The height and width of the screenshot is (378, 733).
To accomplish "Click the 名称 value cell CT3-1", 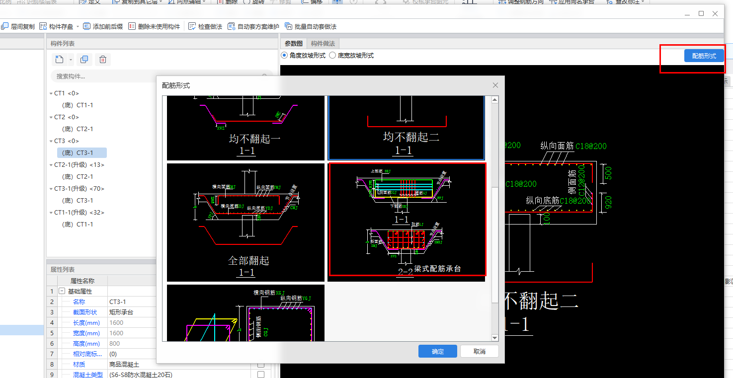I will (179, 302).
